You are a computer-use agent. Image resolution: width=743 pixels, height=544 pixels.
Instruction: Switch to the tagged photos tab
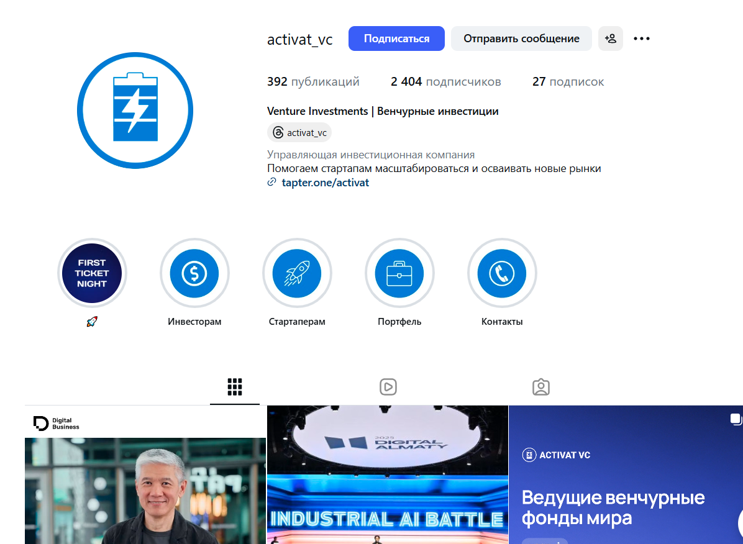(540, 387)
